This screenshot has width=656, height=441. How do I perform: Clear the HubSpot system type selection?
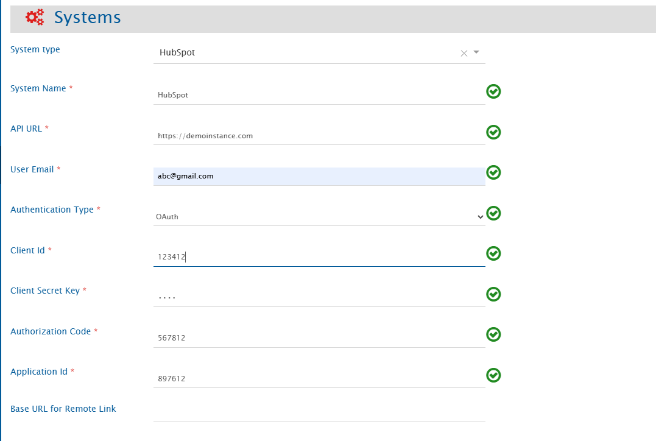tap(464, 53)
